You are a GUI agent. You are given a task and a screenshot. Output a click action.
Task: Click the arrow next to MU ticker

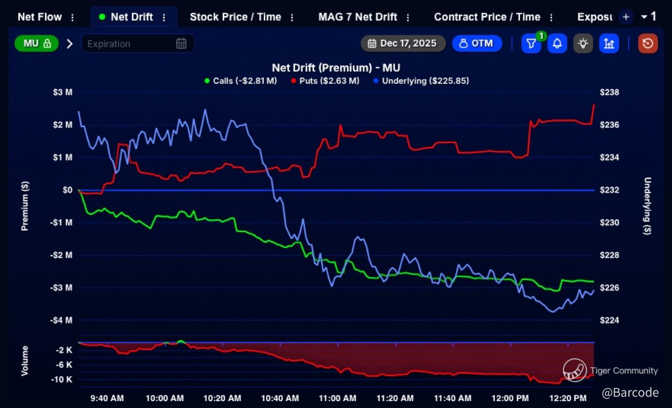click(69, 44)
